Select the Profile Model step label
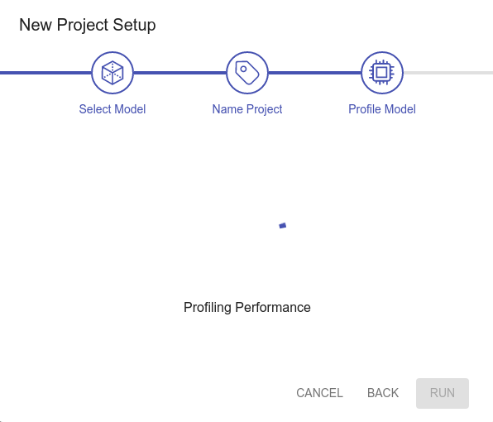The width and height of the screenshot is (493, 422). click(x=382, y=109)
